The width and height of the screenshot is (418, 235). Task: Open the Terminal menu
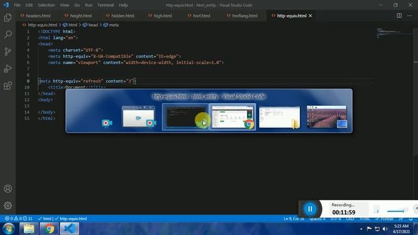coord(106,5)
